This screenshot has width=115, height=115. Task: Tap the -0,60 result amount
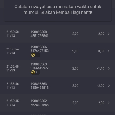pyautogui.click(x=101, y=51)
